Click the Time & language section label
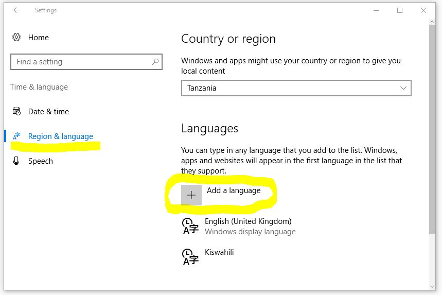Image resolution: width=442 pixels, height=295 pixels. [x=39, y=87]
